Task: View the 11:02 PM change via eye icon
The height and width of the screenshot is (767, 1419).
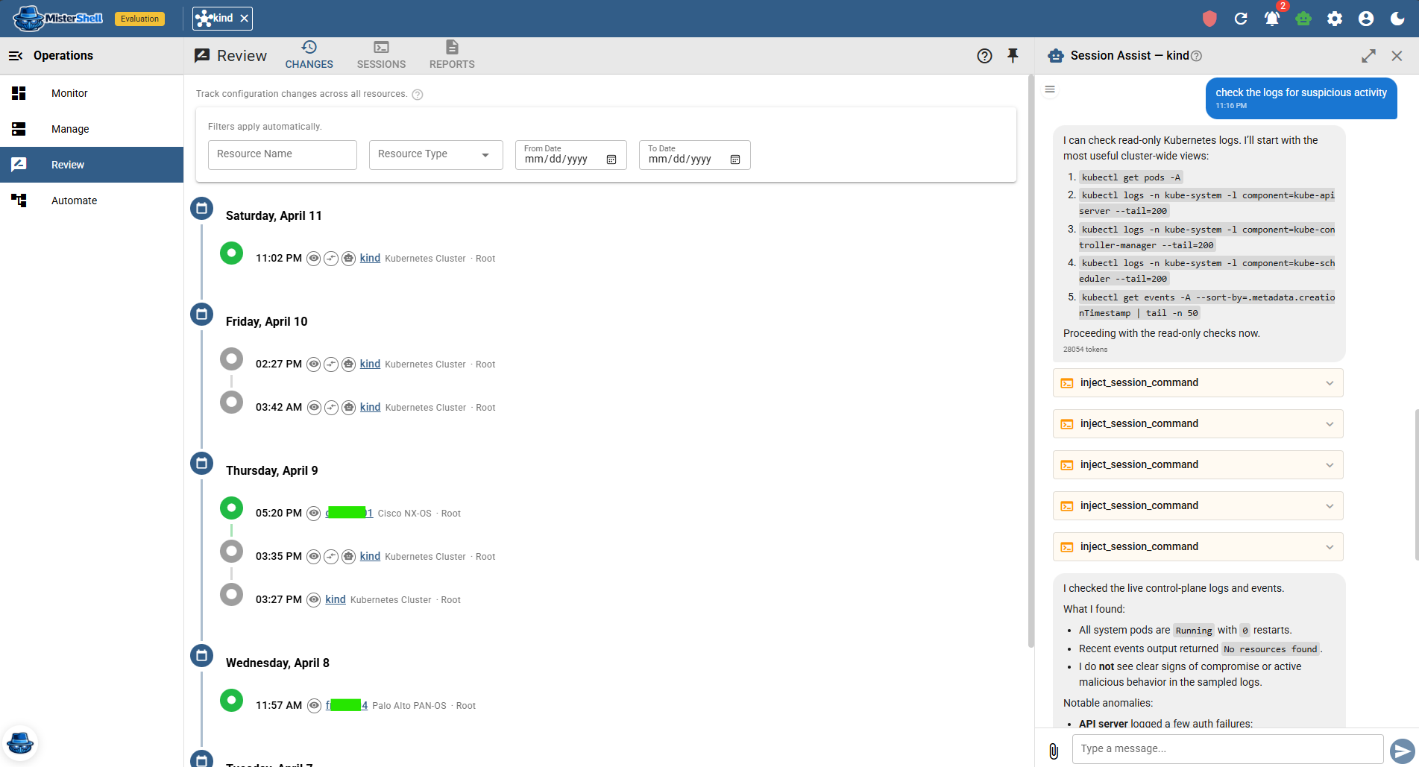Action: [314, 259]
